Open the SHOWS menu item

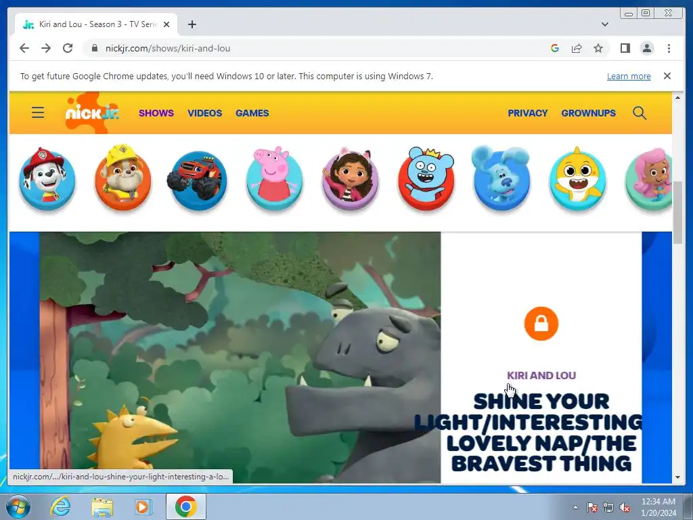pyautogui.click(x=156, y=113)
